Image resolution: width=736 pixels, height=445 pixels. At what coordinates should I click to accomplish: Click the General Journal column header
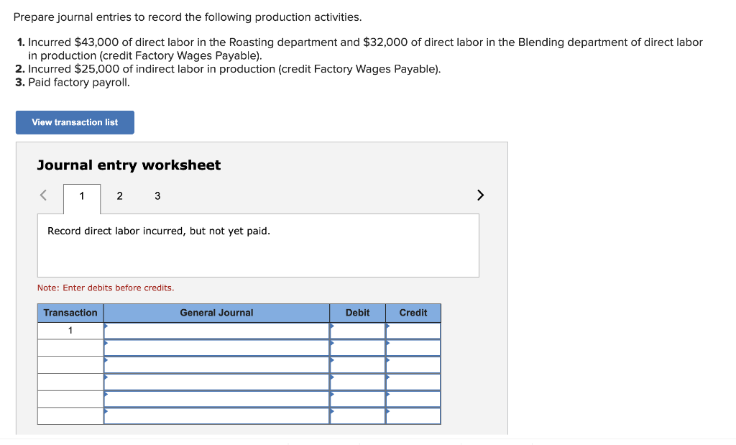point(216,313)
